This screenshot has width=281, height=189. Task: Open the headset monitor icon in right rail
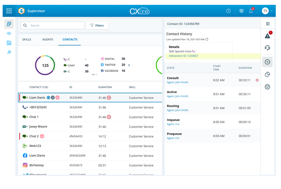pyautogui.click(x=267, y=47)
